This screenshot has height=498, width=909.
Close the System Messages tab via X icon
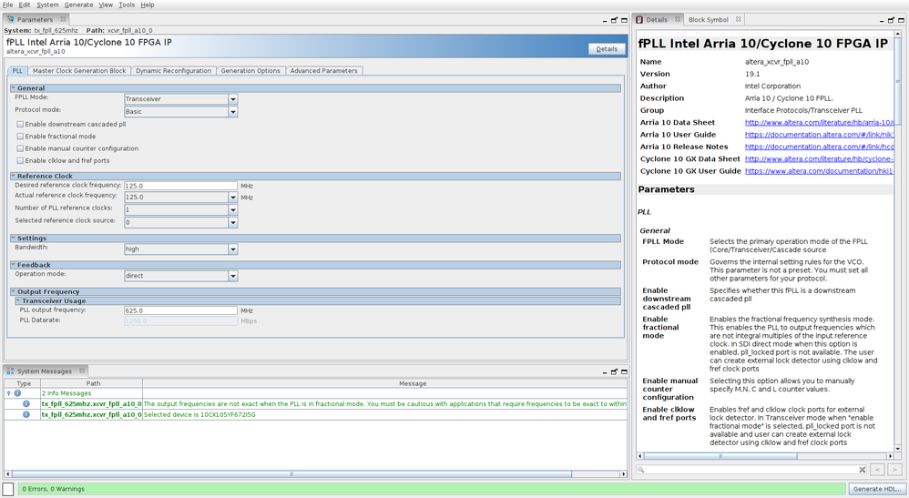(x=82, y=371)
